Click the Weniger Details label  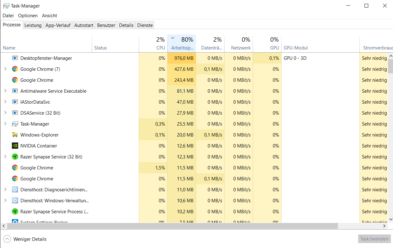30,239
